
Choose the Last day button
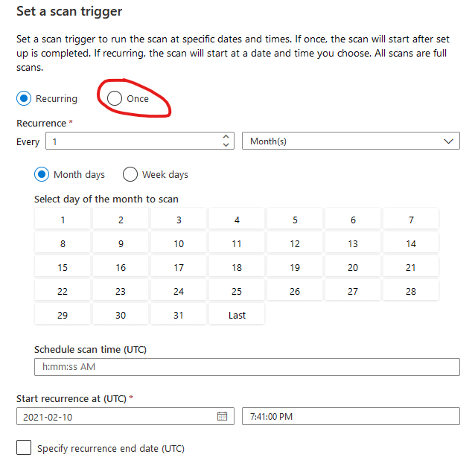tap(237, 315)
